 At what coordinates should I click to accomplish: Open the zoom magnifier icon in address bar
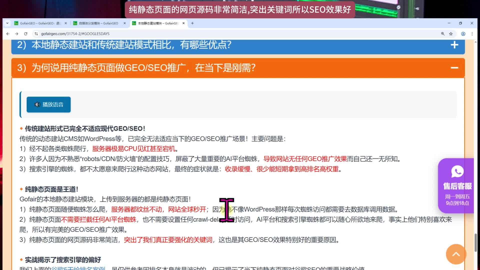(443, 34)
